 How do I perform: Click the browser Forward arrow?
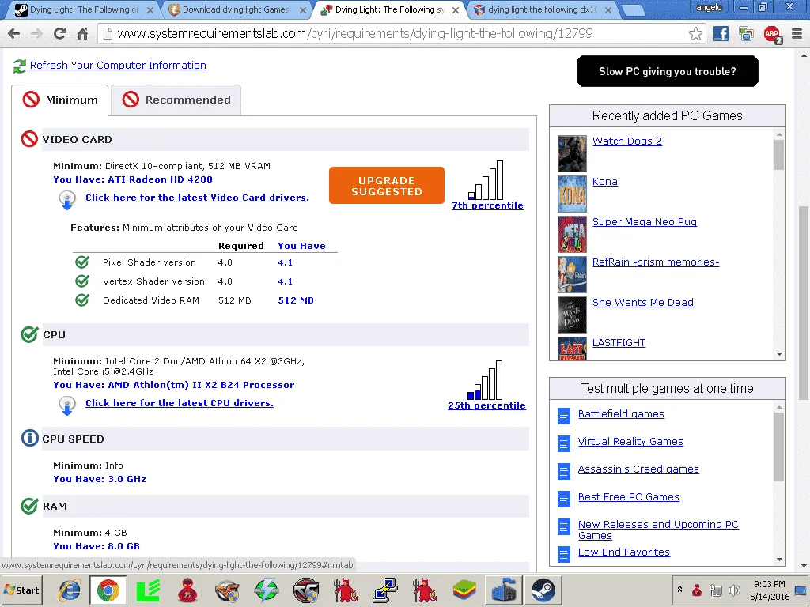[x=36, y=34]
